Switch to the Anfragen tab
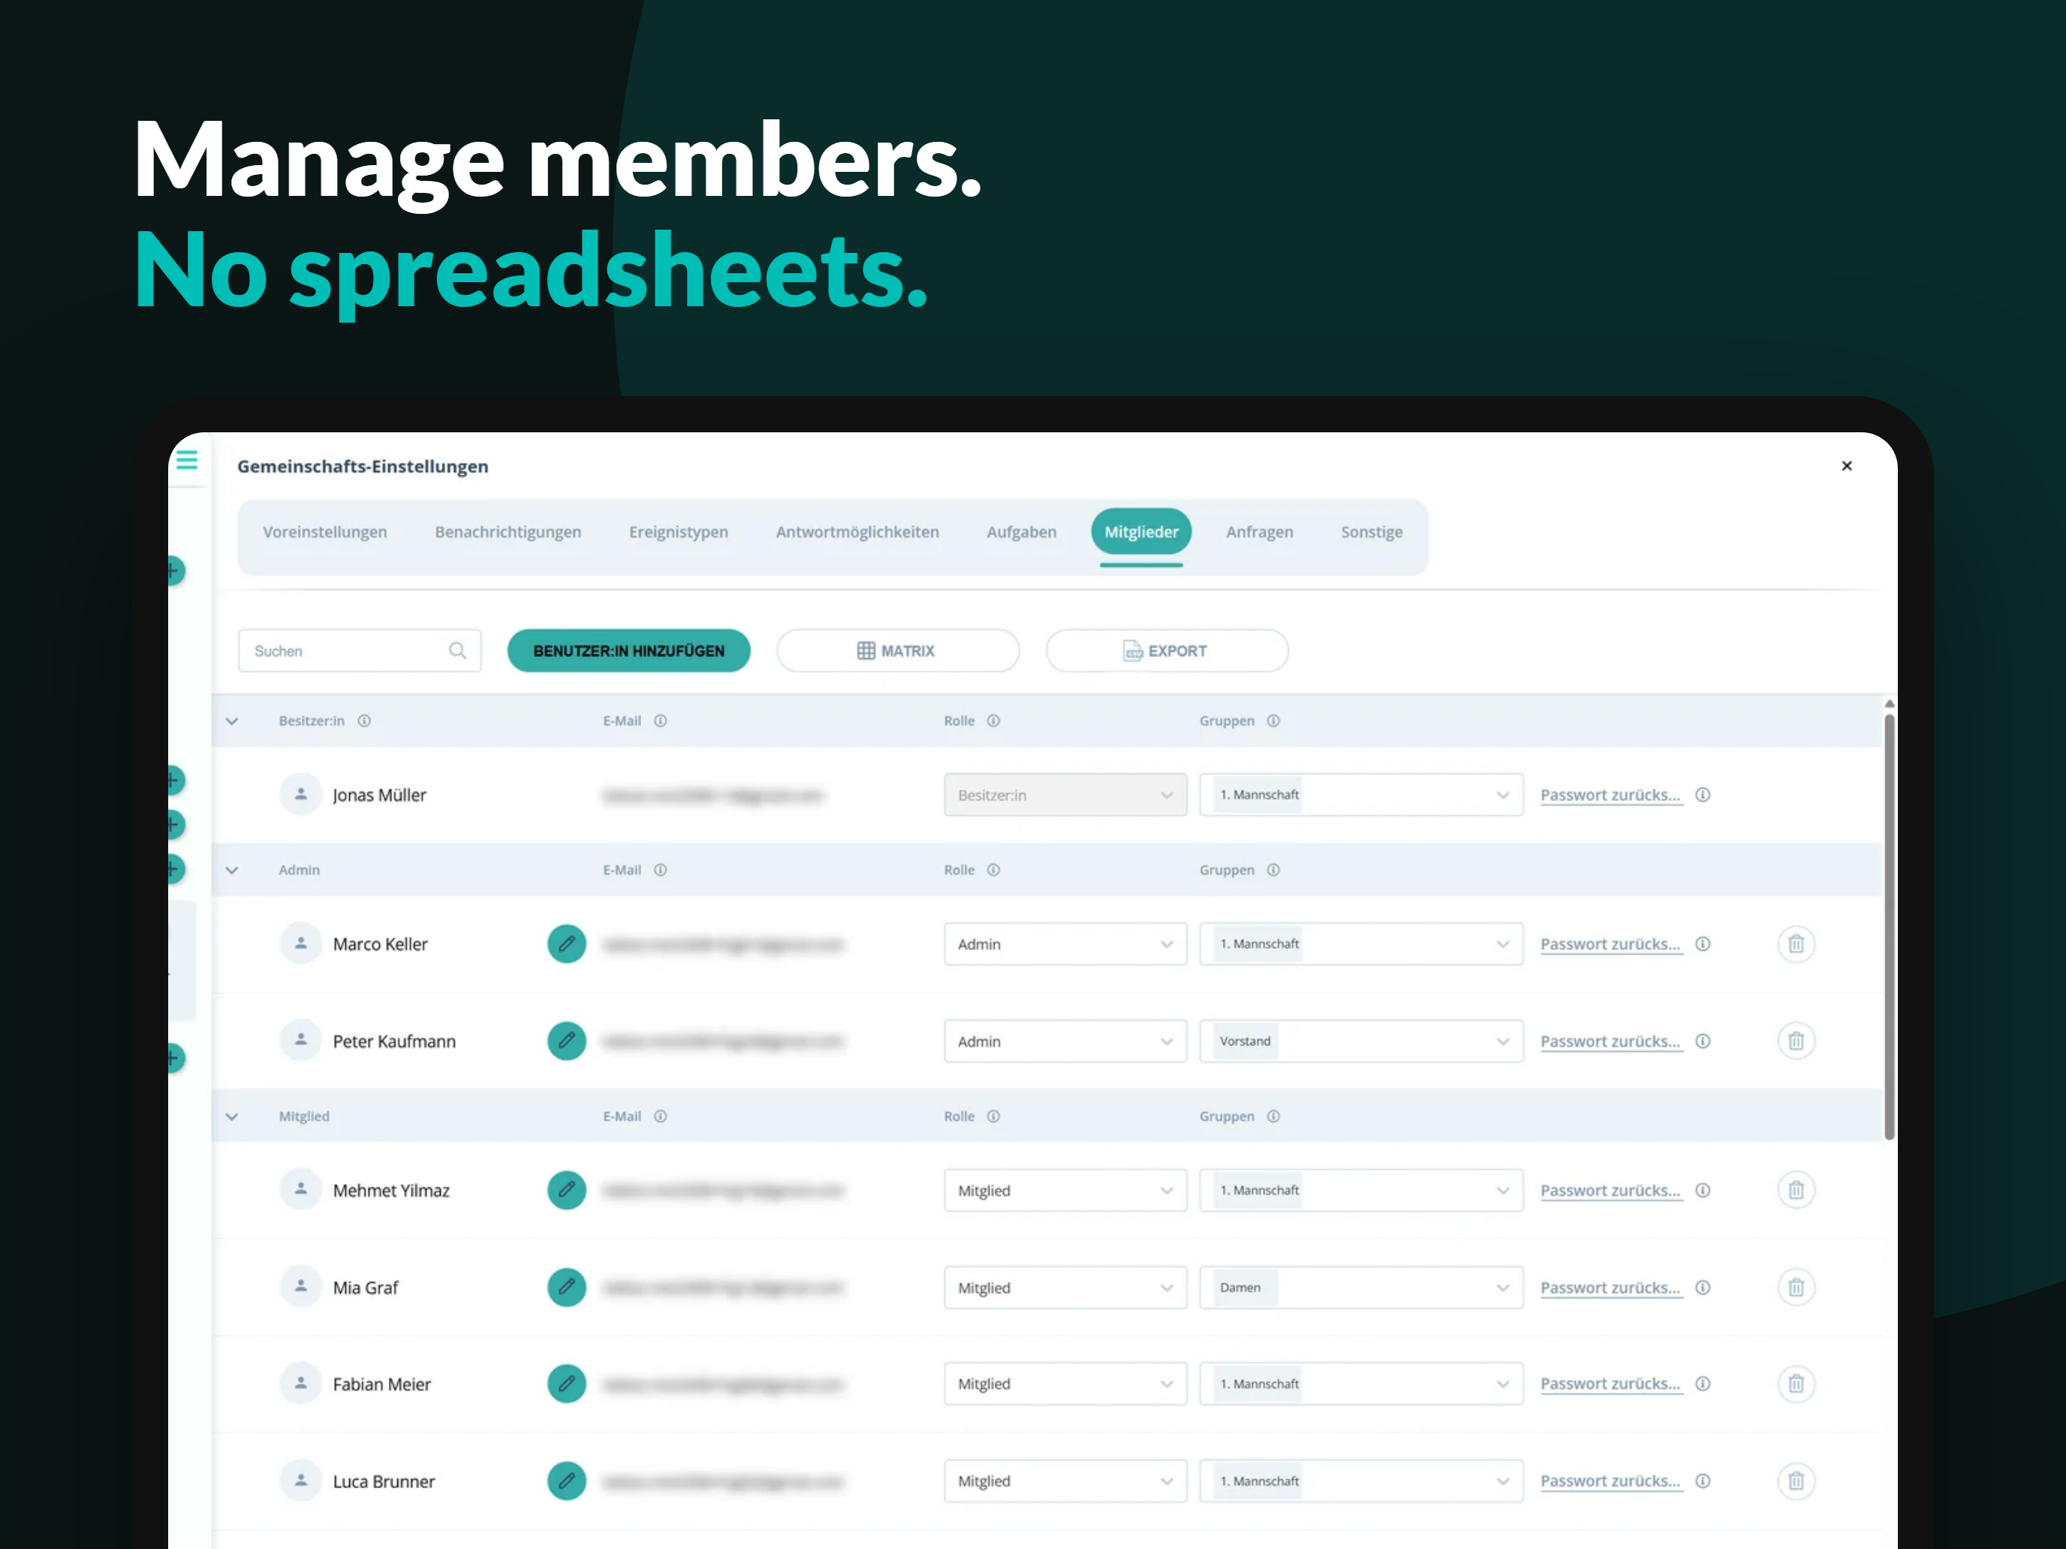The image size is (2066, 1549). click(x=1259, y=532)
